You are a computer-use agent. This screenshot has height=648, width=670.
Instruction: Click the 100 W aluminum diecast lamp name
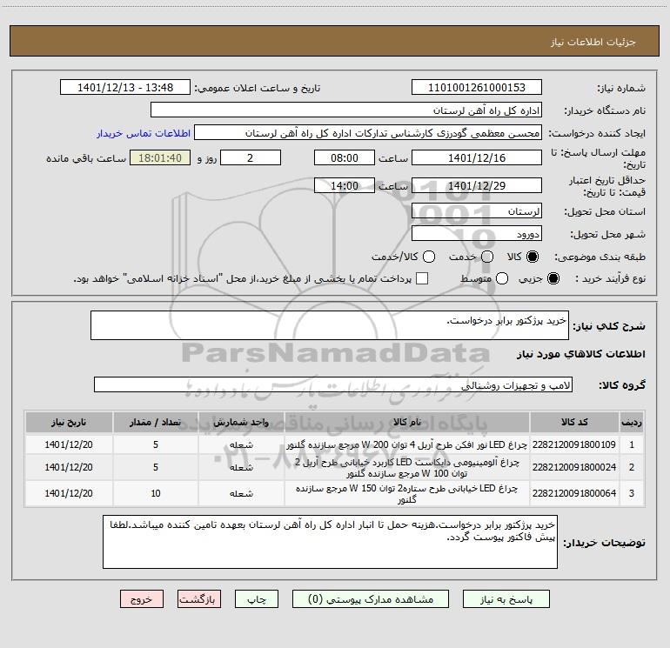pos(407,468)
